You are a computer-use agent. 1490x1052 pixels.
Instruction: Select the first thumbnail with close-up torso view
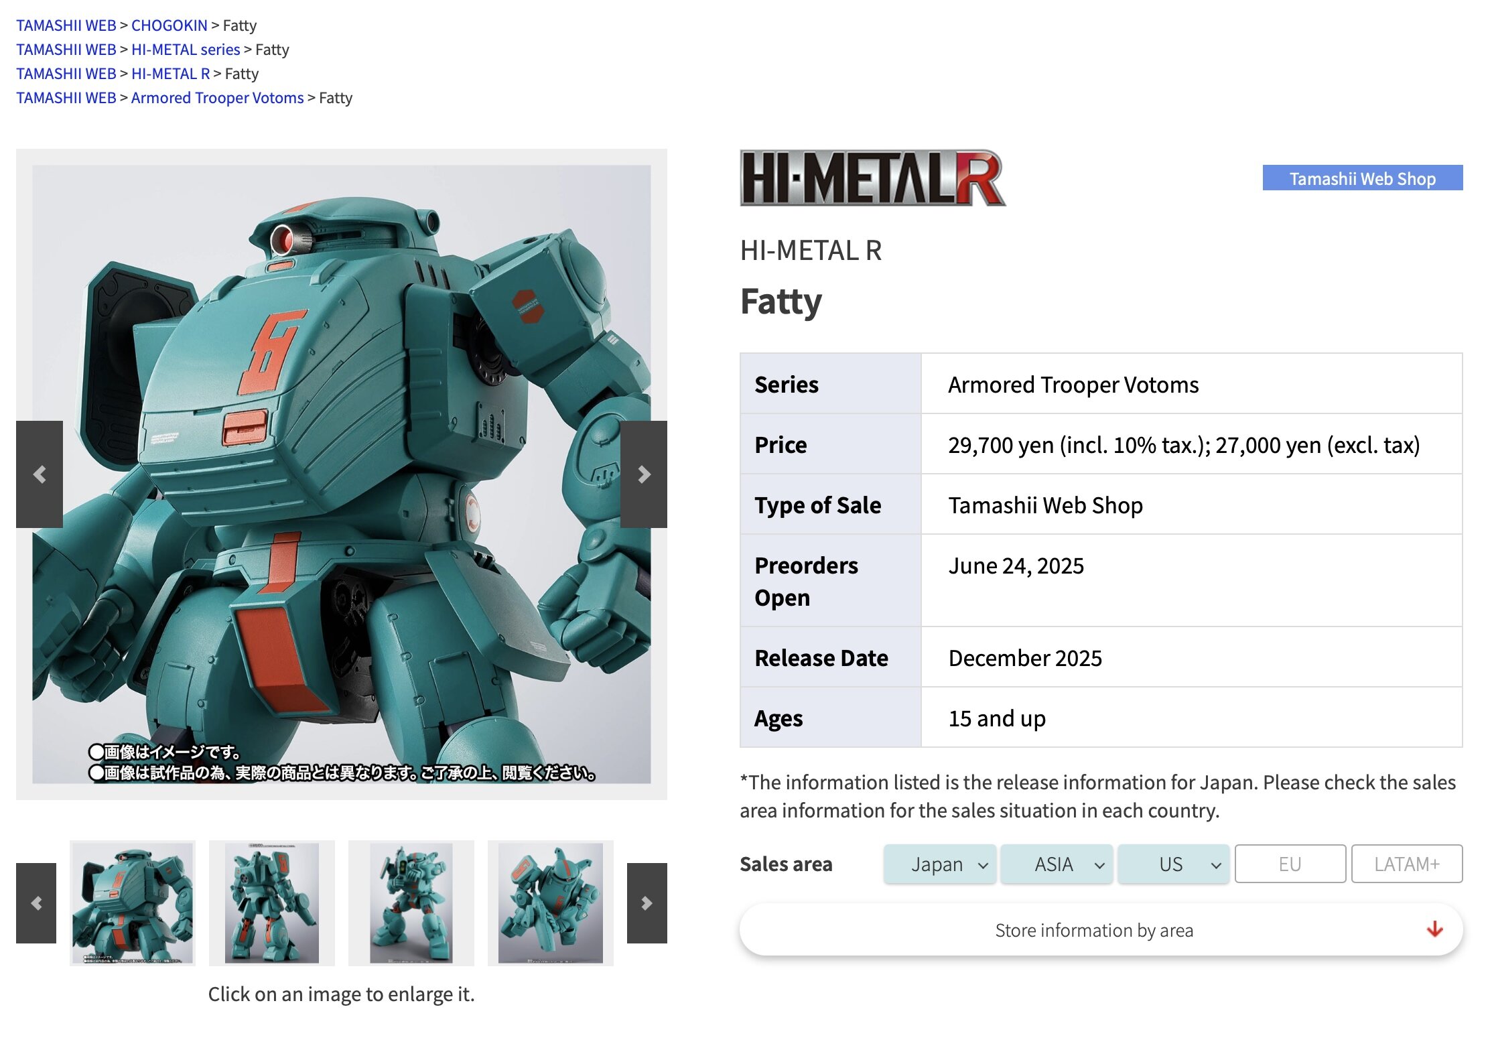tap(133, 903)
